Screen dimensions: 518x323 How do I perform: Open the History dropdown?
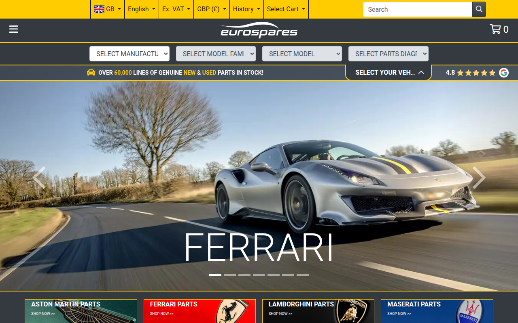(x=246, y=9)
